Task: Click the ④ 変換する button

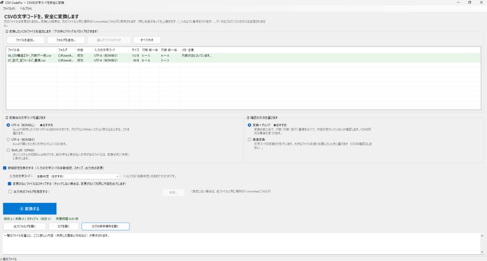Action: pyautogui.click(x=30, y=209)
